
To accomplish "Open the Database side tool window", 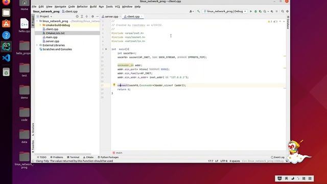I will pyautogui.click(x=288, y=22).
